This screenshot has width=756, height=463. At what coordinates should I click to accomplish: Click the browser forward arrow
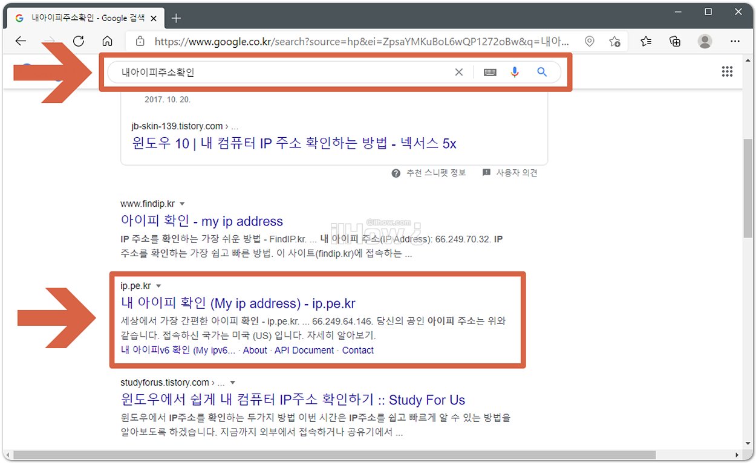pos(50,41)
